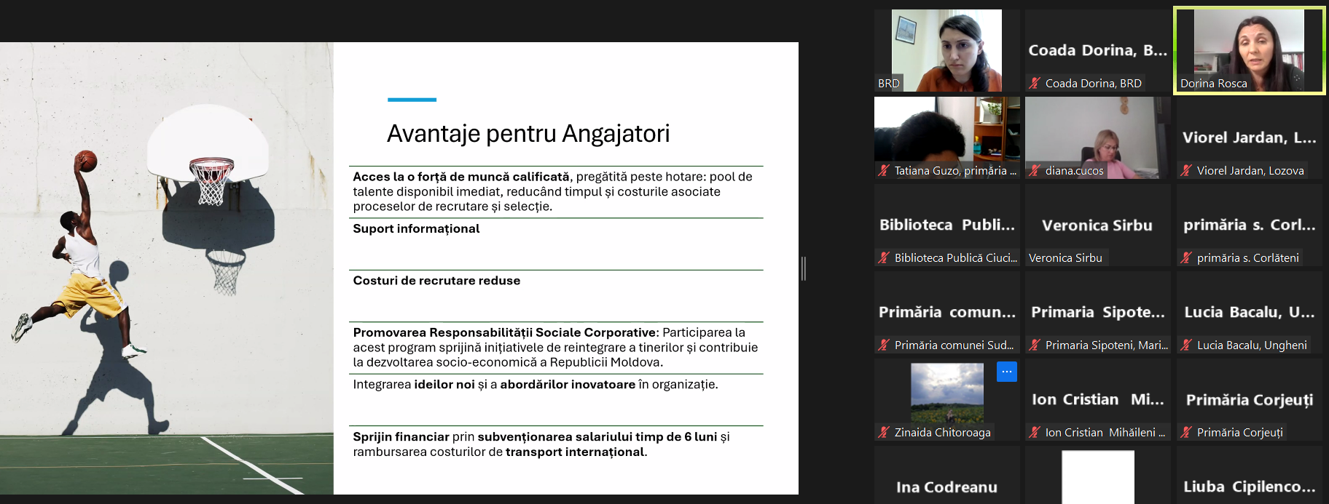The image size is (1329, 504).
Task: Click muted mic icon beside Coada Dorina, BRD
Action: click(1035, 83)
